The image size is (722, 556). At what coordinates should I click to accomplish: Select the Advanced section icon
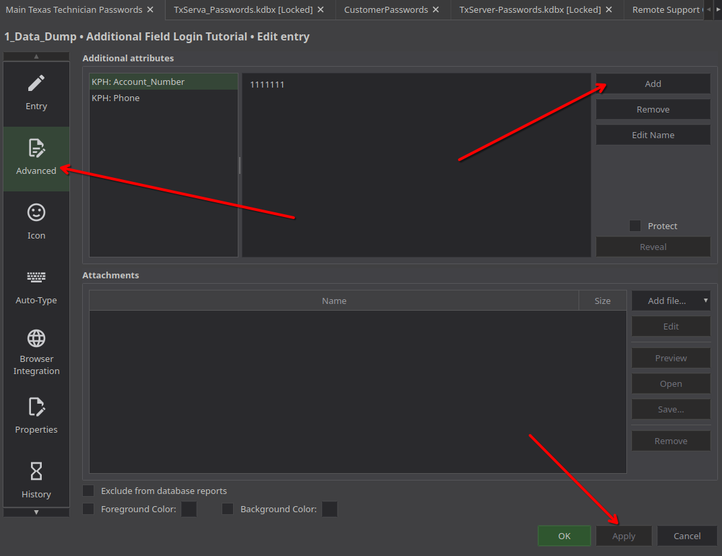pos(36,158)
